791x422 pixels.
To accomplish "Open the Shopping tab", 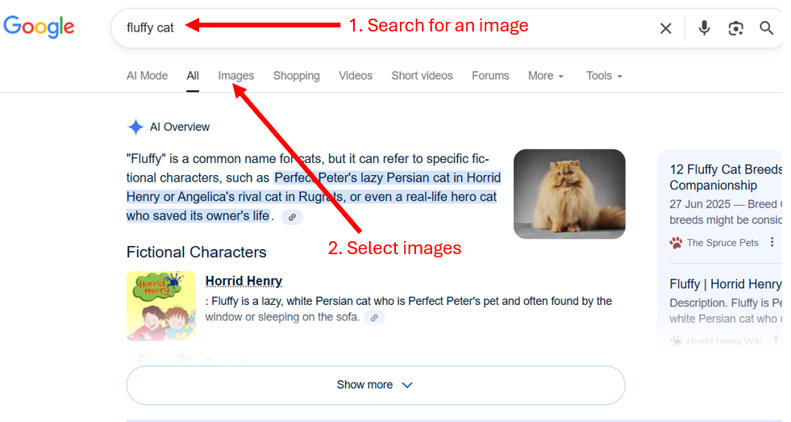I will (296, 76).
